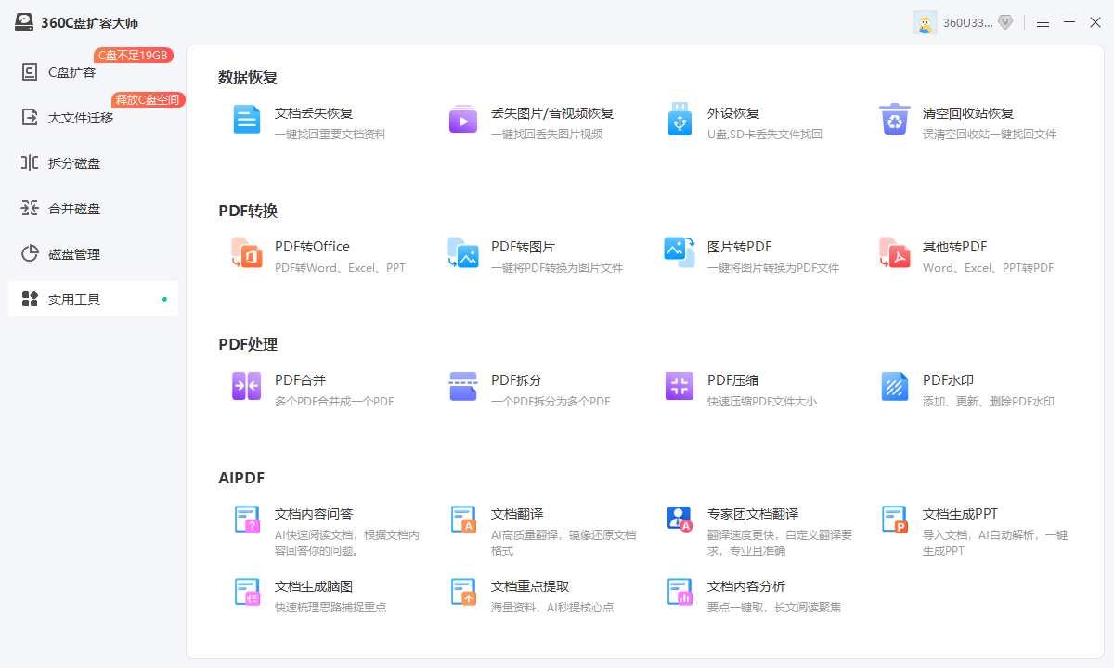
Task: Click the C盘不足19GB badge
Action: click(x=134, y=55)
